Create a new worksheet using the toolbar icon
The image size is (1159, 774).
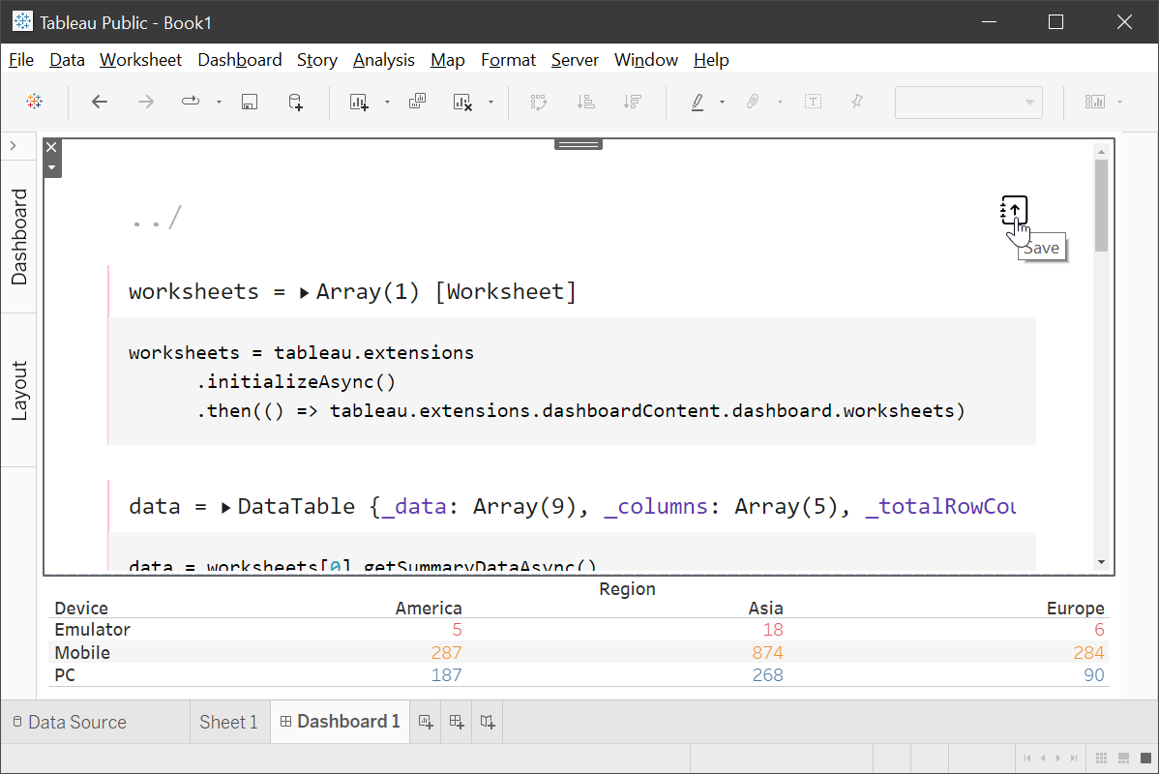click(361, 102)
